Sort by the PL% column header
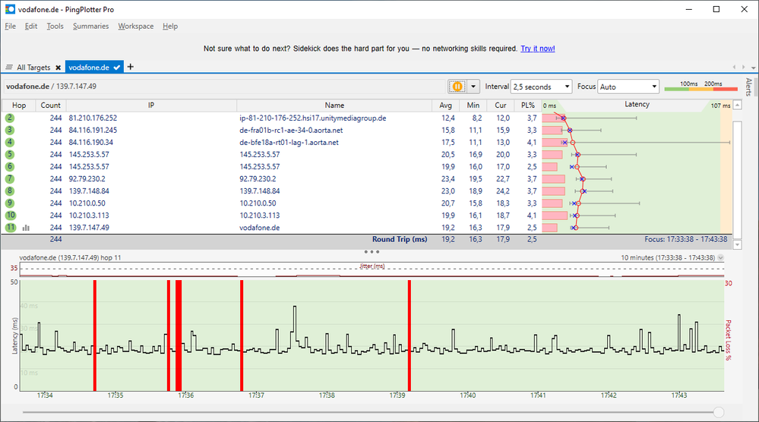The image size is (759, 422). coord(527,105)
